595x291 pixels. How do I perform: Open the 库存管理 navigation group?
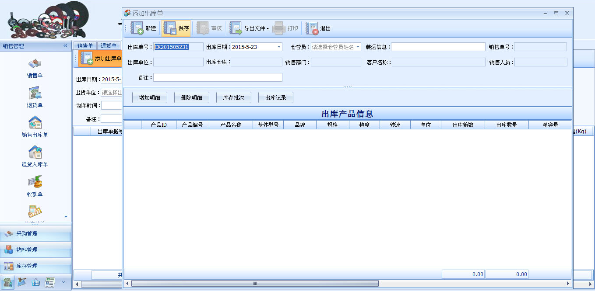(x=36, y=266)
